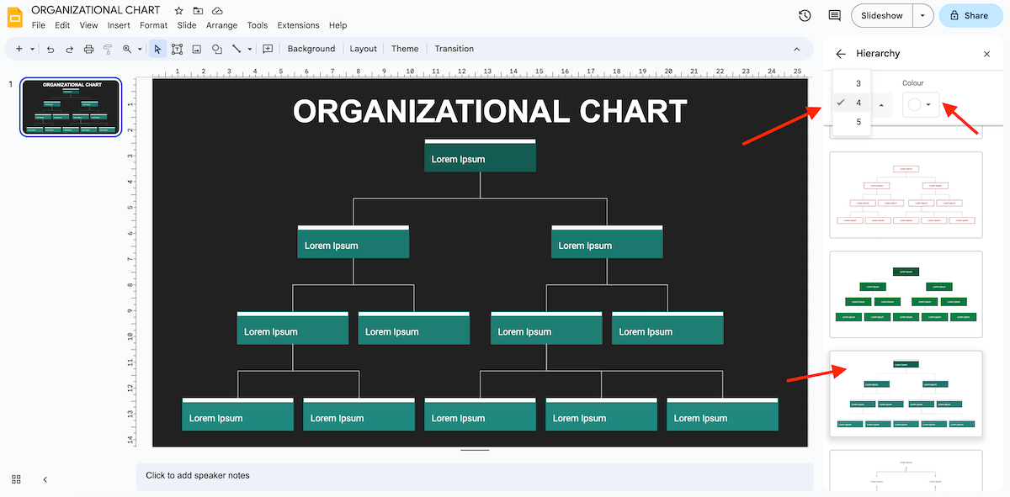The height and width of the screenshot is (497, 1010).
Task: Select slide 1 thumbnail in filmstrip
Action: pyautogui.click(x=72, y=106)
